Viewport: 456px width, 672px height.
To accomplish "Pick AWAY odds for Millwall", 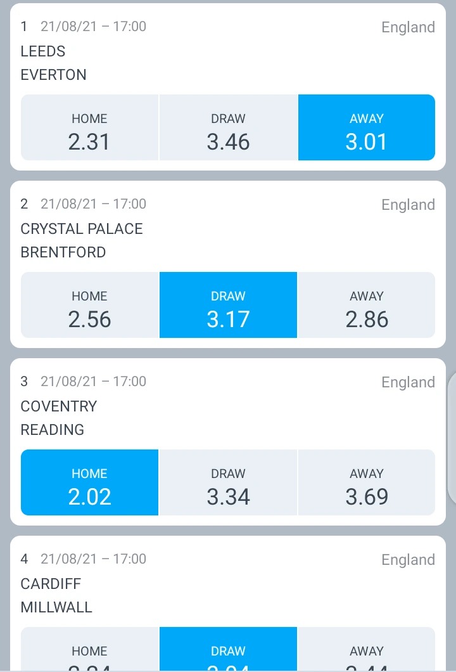I will 367,649.
